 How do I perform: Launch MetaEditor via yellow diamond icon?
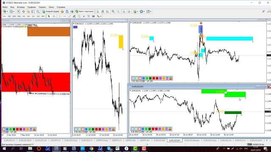(x=62, y=11)
